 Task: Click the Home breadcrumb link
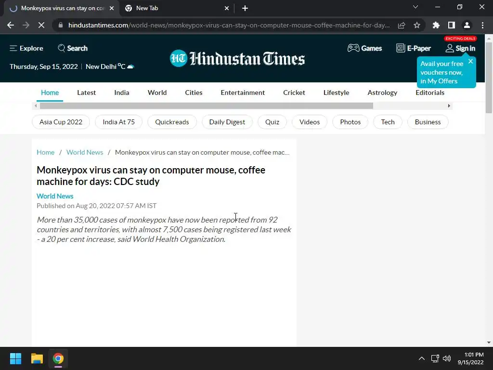(46, 152)
